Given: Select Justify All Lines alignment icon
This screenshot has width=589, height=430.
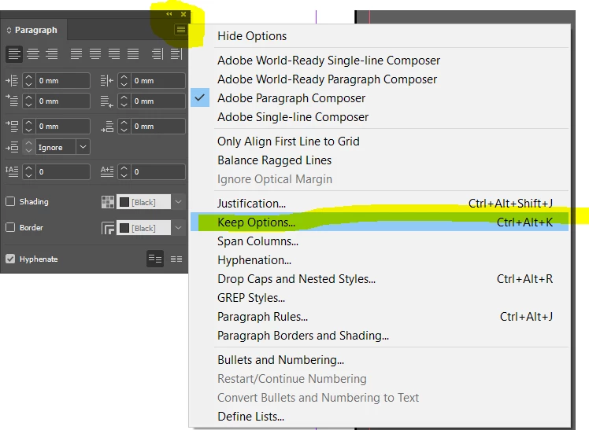Looking at the screenshot, I should [132, 54].
